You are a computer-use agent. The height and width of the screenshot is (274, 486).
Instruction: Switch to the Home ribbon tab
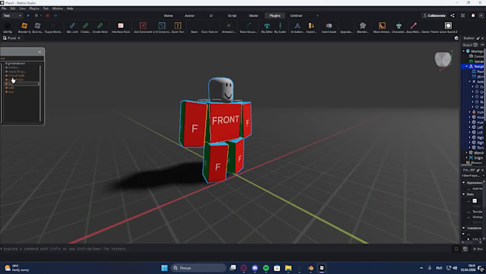168,16
